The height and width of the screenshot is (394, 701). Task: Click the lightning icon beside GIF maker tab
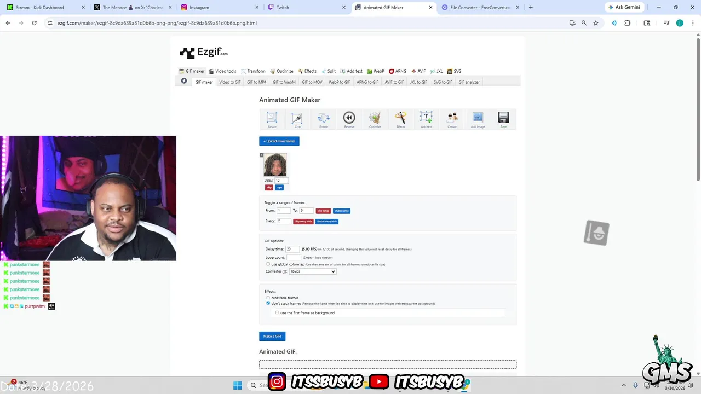tap(184, 81)
